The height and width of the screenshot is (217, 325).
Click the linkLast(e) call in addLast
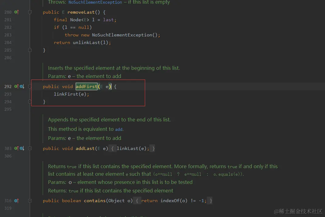pos(132,148)
